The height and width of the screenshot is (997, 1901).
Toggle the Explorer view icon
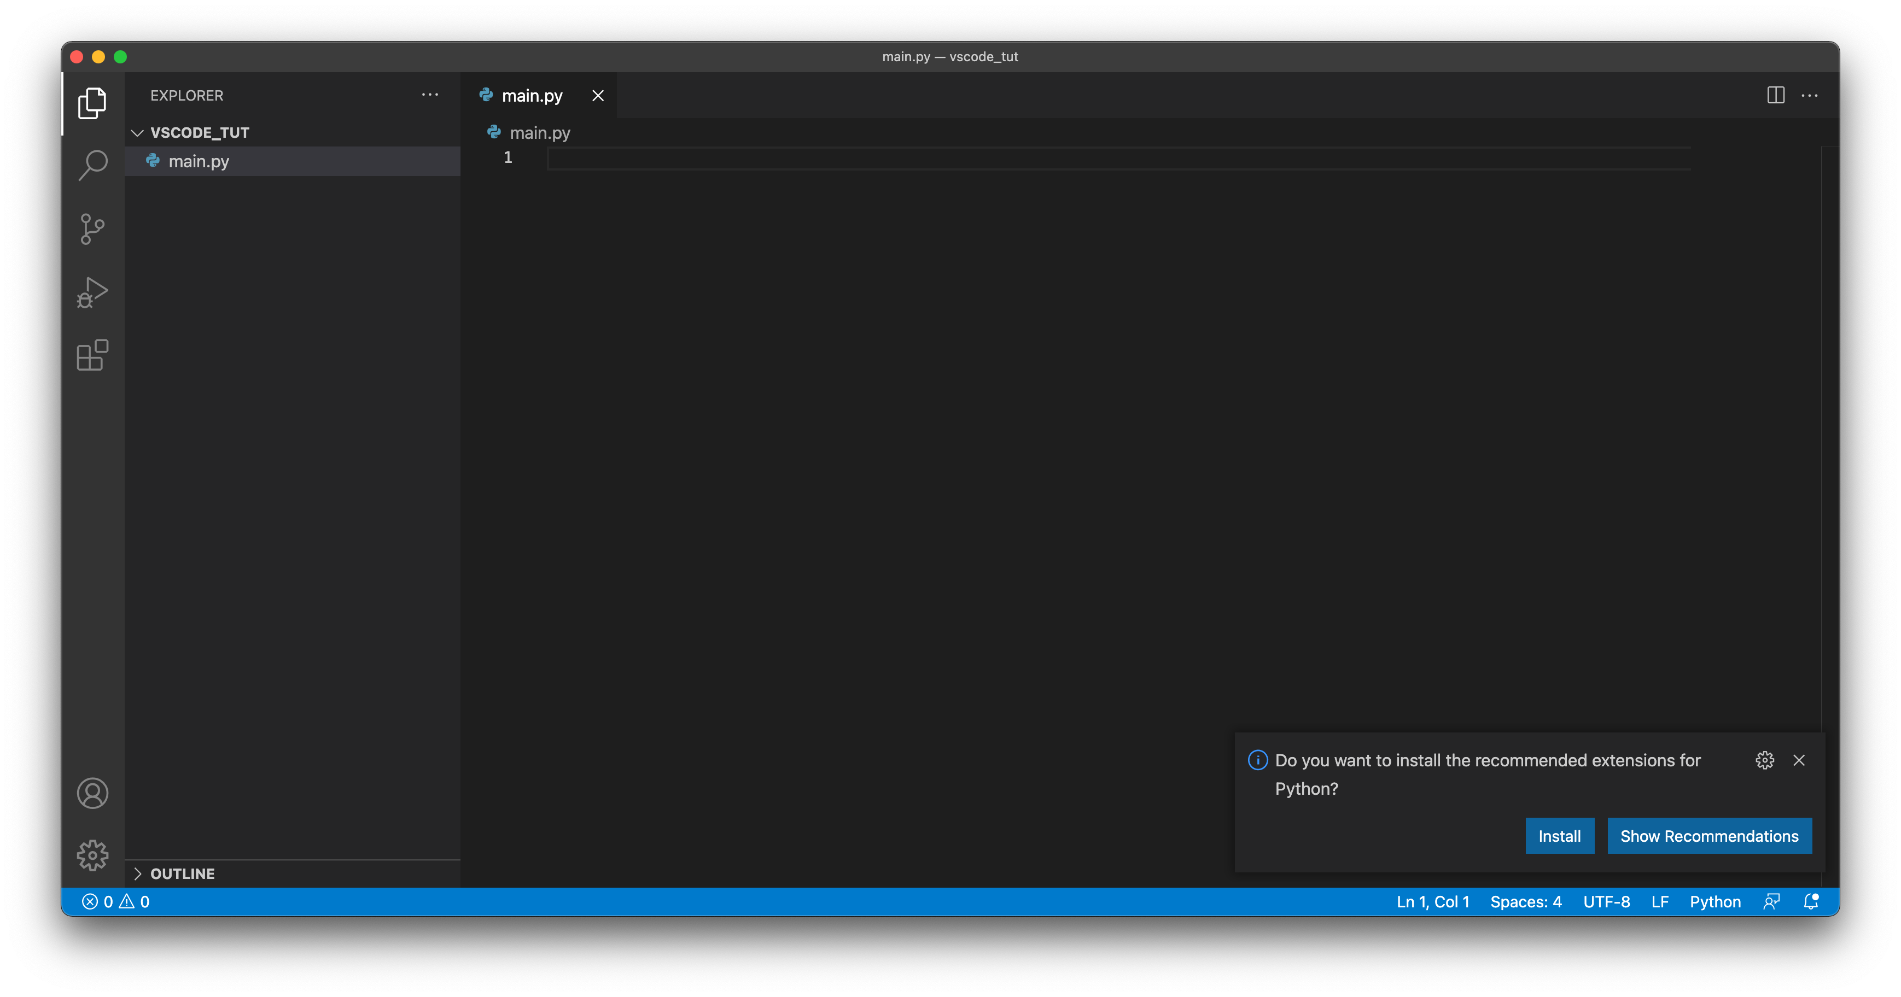tap(92, 103)
